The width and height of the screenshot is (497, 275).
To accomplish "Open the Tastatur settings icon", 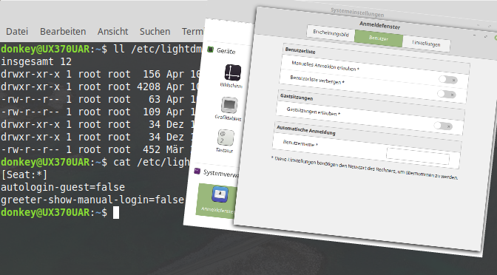I will [x=226, y=137].
